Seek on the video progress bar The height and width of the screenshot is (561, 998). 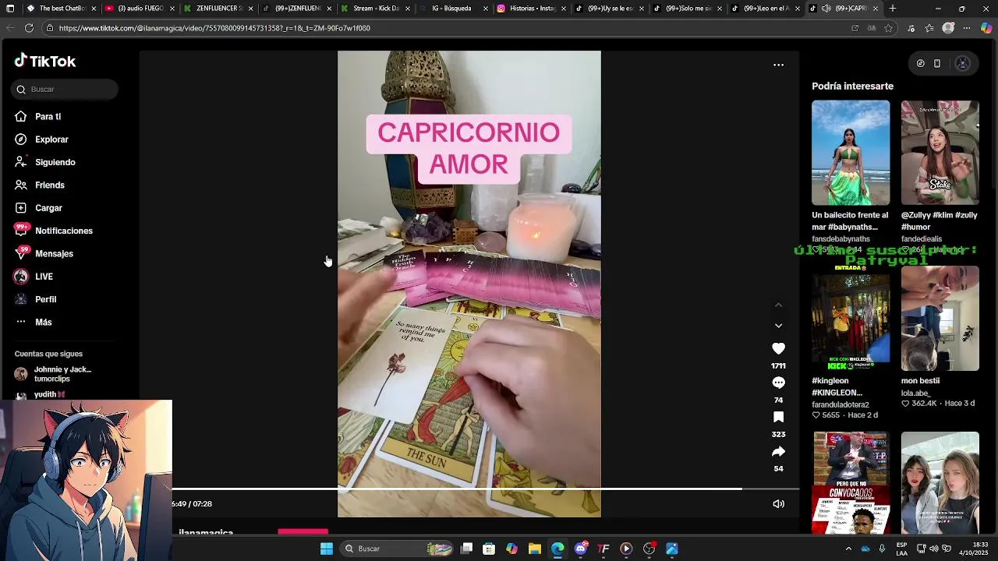tap(485, 489)
